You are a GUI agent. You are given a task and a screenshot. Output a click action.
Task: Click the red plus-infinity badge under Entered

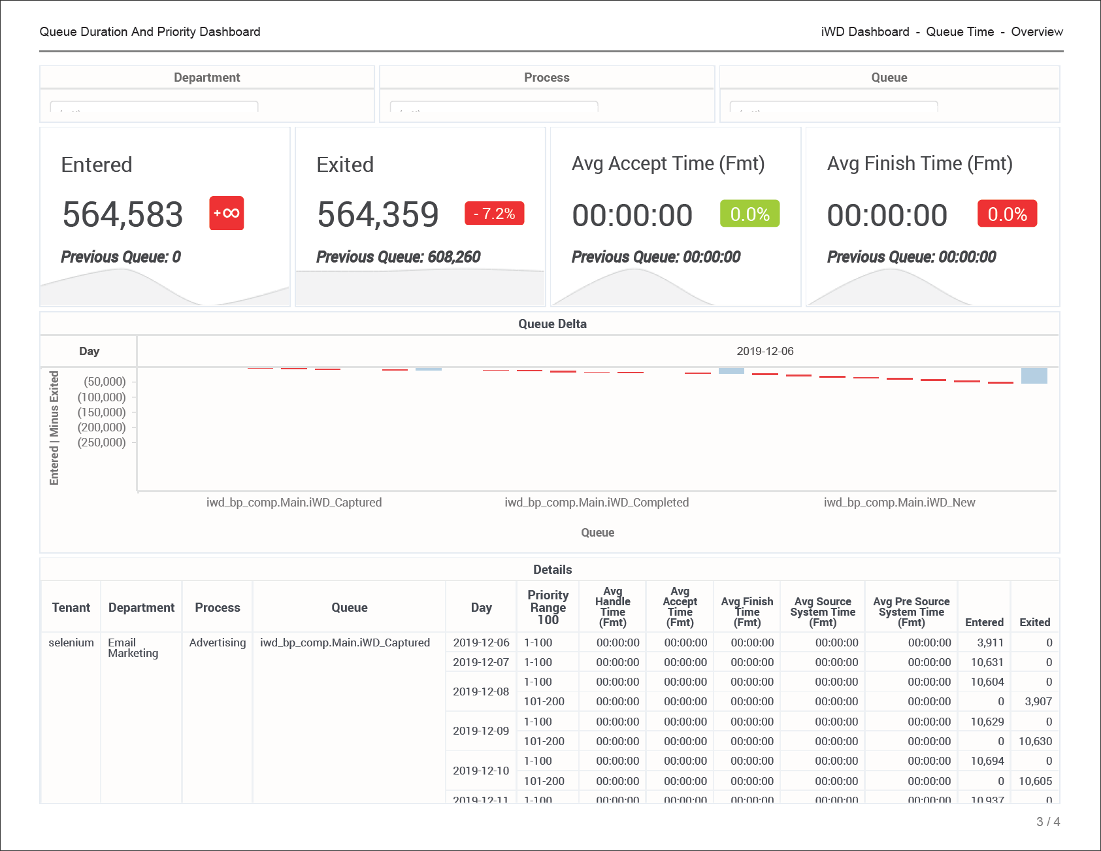click(x=226, y=213)
